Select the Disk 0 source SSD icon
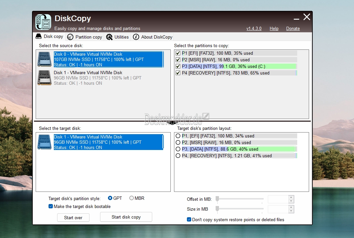 (45, 59)
